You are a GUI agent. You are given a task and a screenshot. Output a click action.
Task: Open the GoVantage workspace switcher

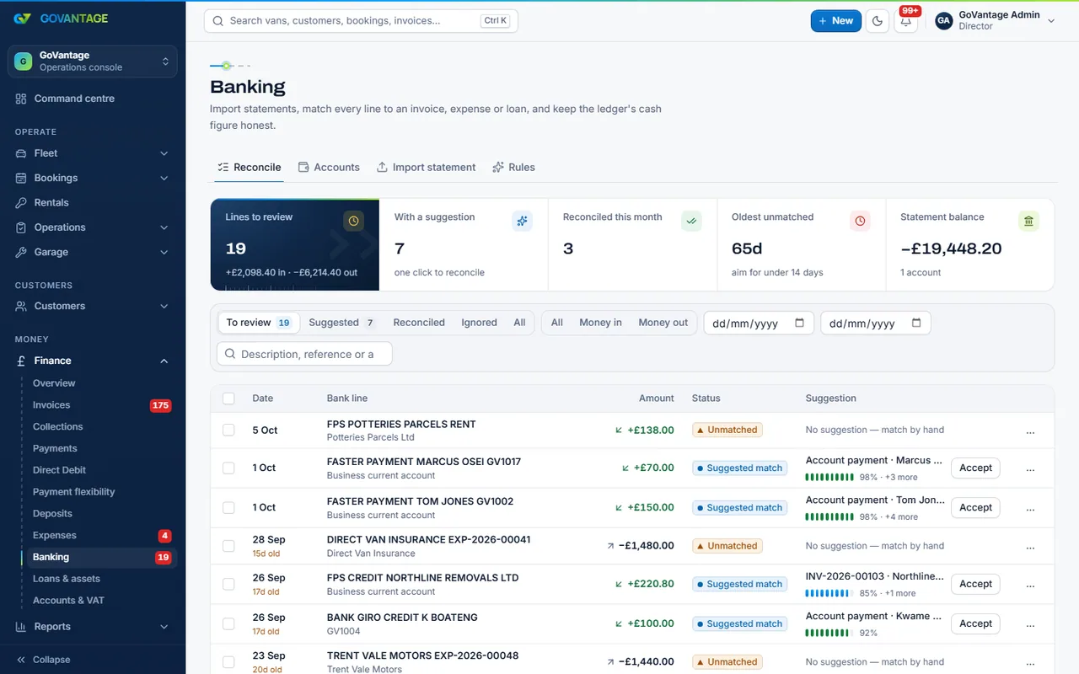(93, 62)
